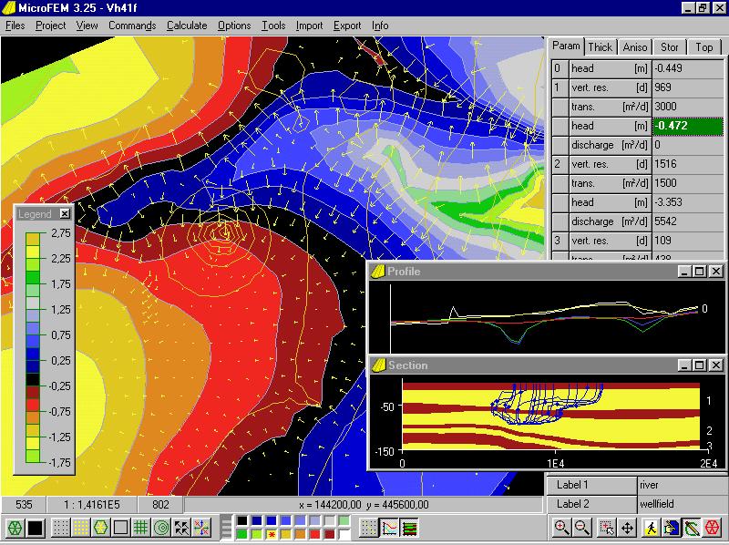The image size is (729, 545).
Task: Click the vert. res. value 969 cell
Action: coord(688,87)
